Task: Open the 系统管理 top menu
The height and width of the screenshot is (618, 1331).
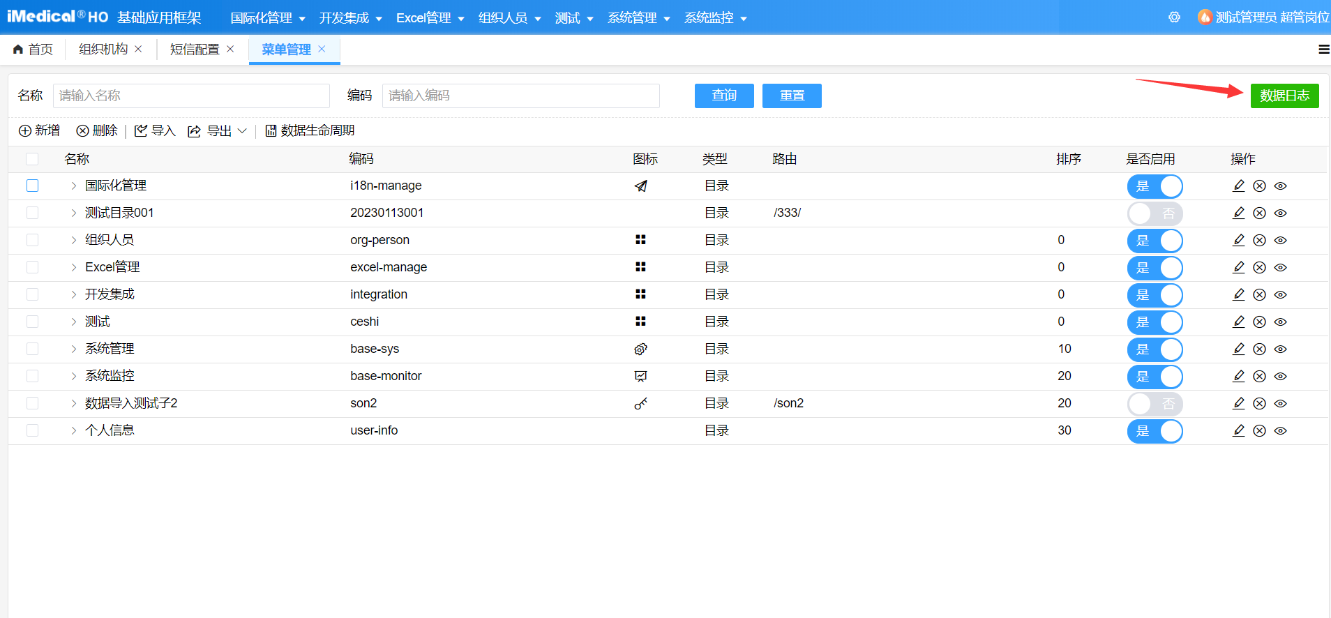Action: tap(638, 18)
